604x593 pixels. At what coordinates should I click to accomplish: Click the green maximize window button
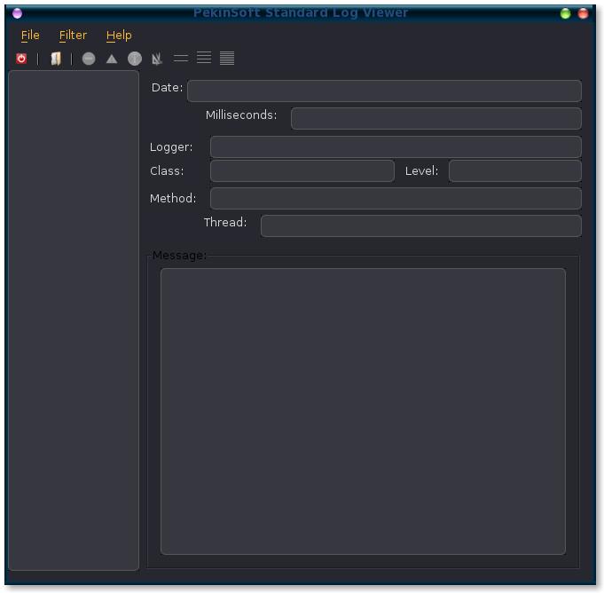pos(565,13)
